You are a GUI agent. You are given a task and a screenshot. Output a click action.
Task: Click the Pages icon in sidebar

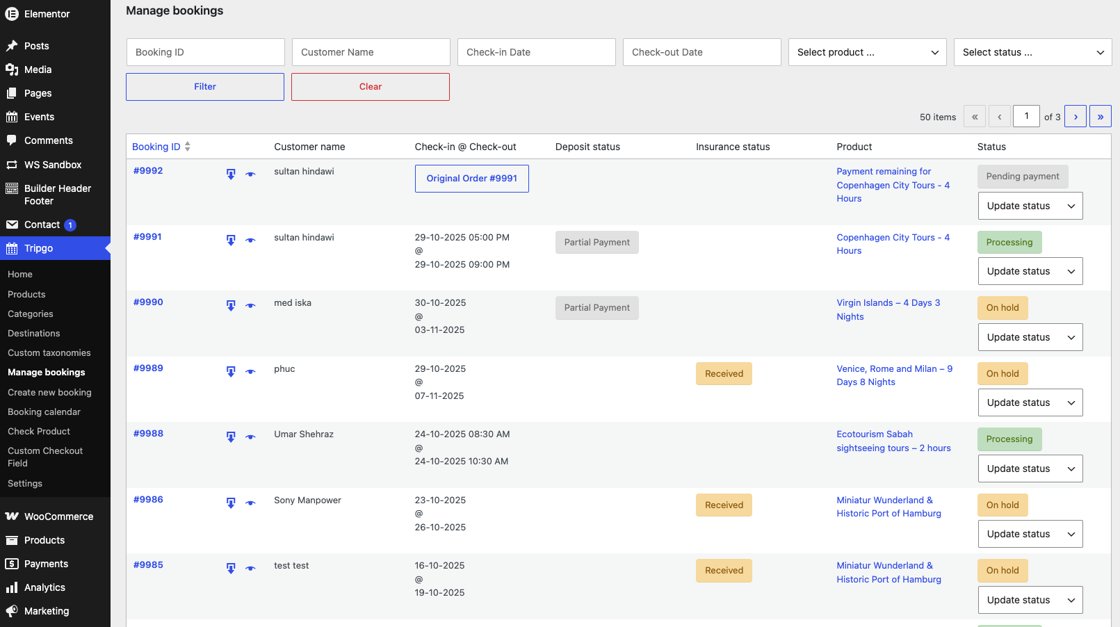[x=12, y=93]
